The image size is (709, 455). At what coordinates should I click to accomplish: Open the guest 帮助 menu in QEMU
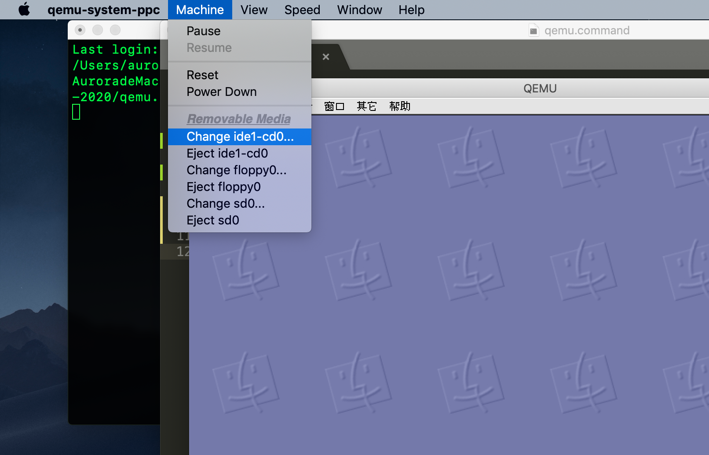coord(400,106)
